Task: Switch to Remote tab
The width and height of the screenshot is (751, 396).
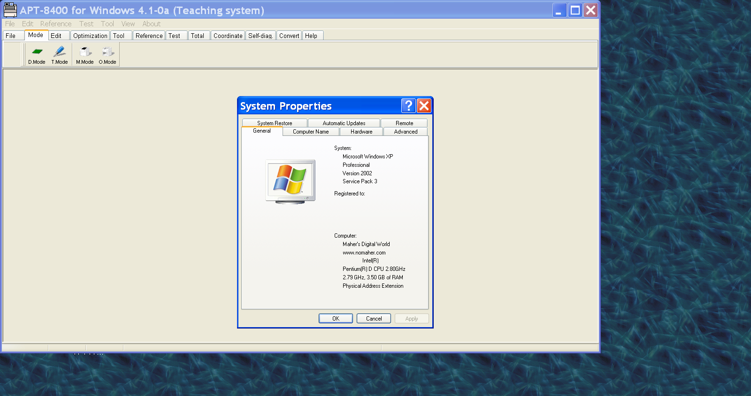Action: pyautogui.click(x=404, y=123)
